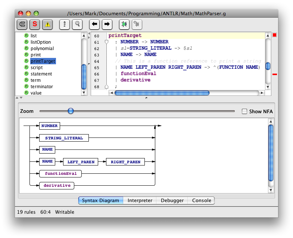Click the editor scroll right arrow
Image resolution: width=293 pixels, height=238 pixels.
tap(262, 93)
